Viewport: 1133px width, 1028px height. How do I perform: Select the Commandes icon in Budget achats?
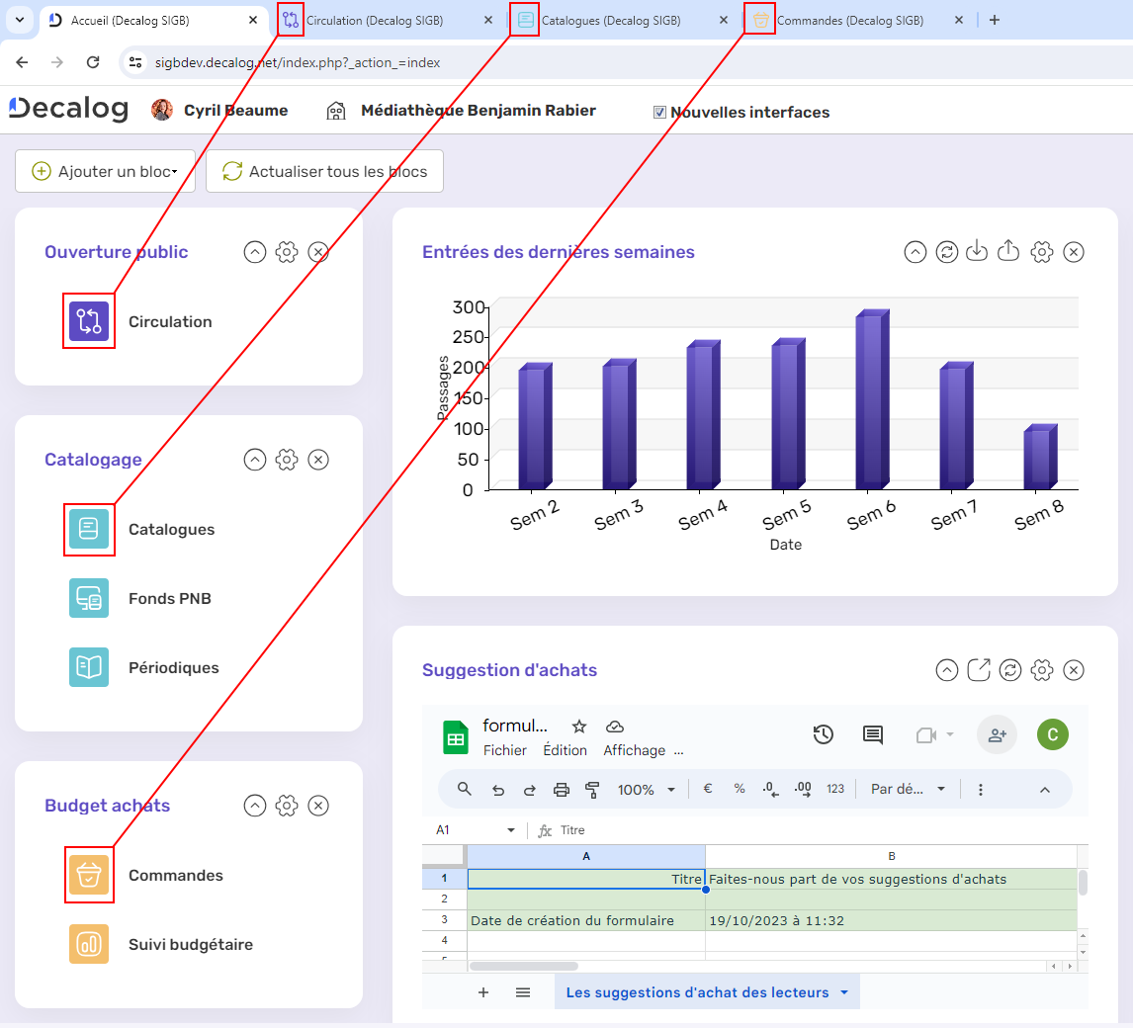click(89, 875)
